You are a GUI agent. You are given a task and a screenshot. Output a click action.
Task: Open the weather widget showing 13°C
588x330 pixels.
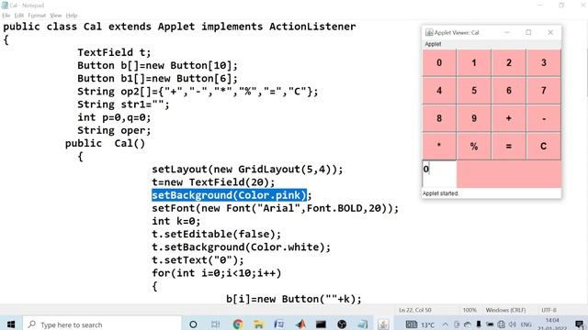point(421,324)
